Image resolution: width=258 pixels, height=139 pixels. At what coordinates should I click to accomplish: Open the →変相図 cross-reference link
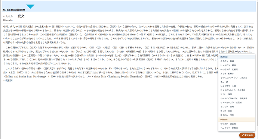[x=8, y=80]
